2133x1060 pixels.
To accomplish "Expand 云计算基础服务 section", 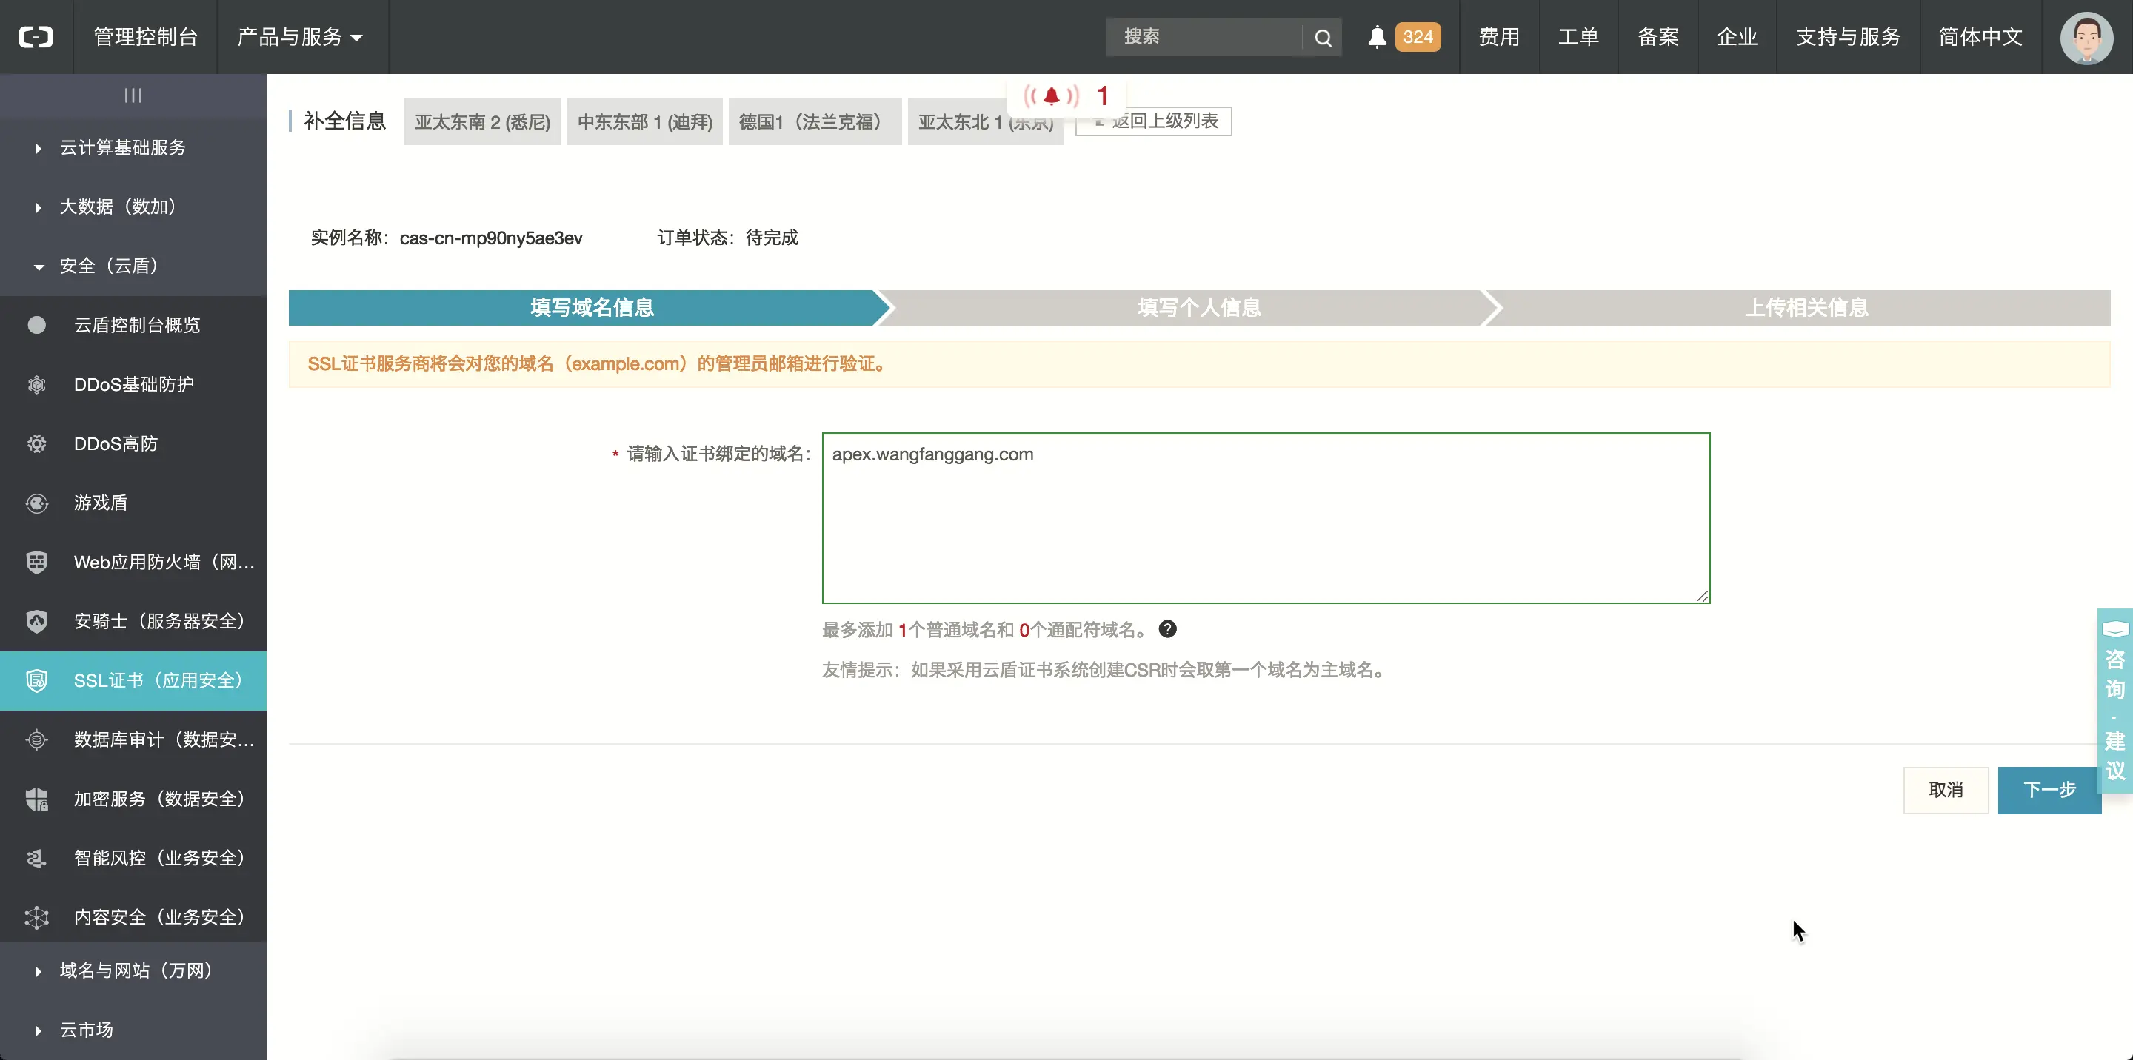I will (x=122, y=148).
